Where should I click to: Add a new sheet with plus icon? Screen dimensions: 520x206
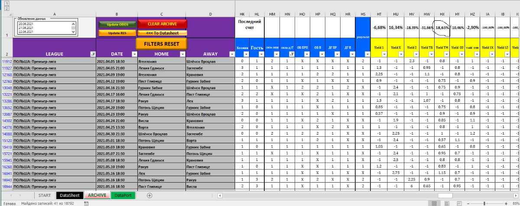pyautogui.click(x=149, y=196)
